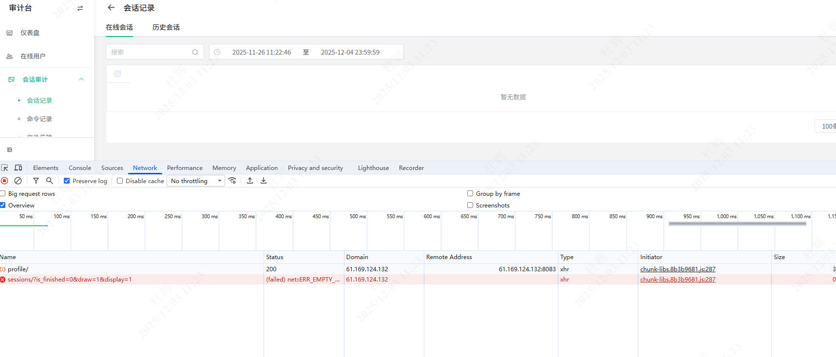Enable the Disable cache checkbox
Screen dimensions: 836x357
(120, 181)
